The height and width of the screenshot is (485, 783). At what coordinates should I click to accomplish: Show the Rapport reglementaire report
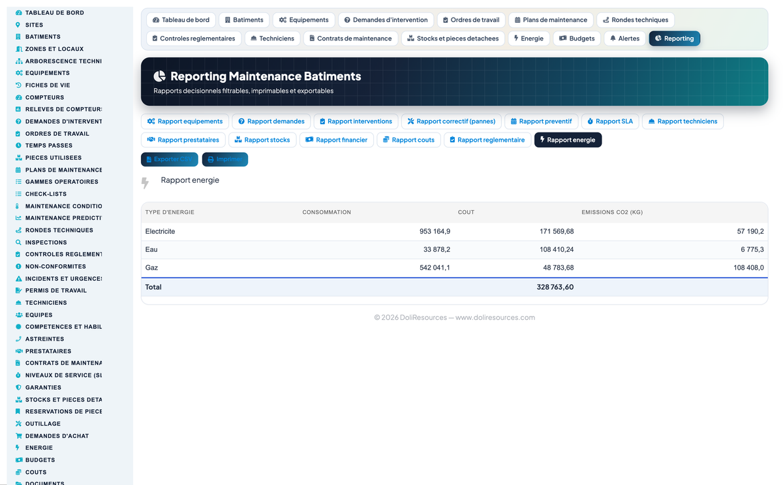[487, 140]
